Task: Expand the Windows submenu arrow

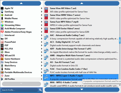Action: pos(42,22)
